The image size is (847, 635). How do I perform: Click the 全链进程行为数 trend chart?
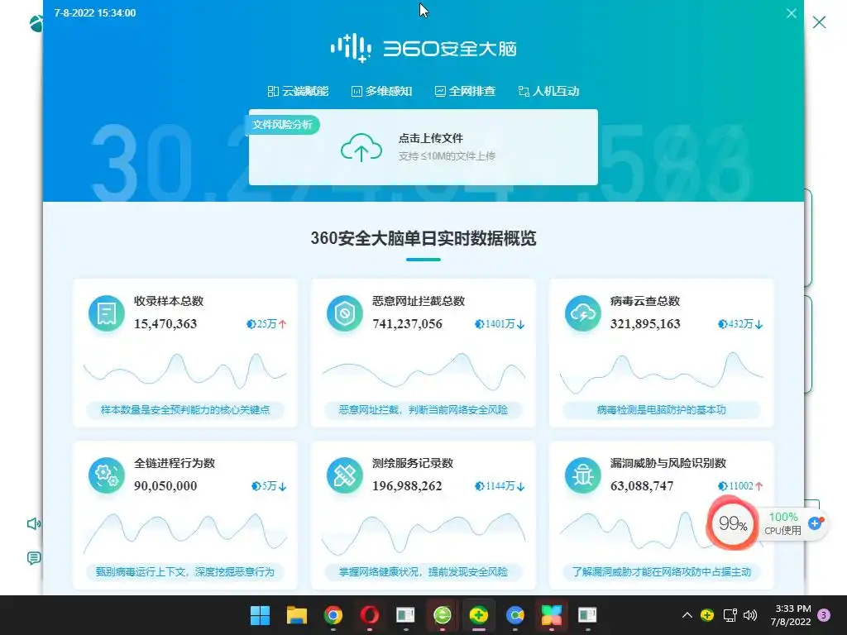185,533
